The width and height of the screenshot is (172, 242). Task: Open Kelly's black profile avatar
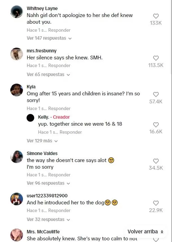[30, 118]
